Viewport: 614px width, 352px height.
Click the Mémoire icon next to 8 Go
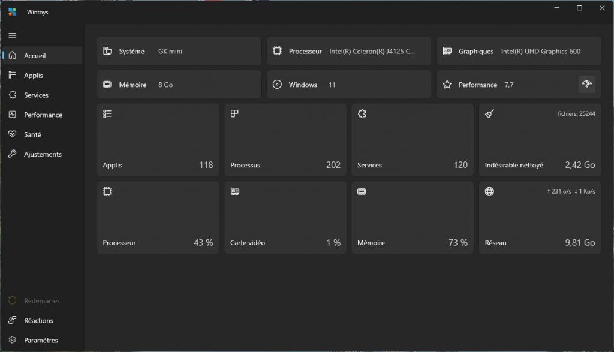(x=107, y=84)
